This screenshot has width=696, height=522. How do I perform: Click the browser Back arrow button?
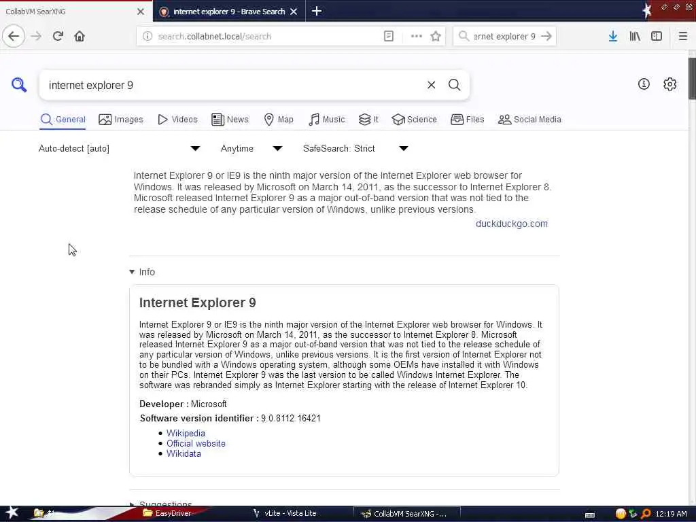pyautogui.click(x=14, y=36)
